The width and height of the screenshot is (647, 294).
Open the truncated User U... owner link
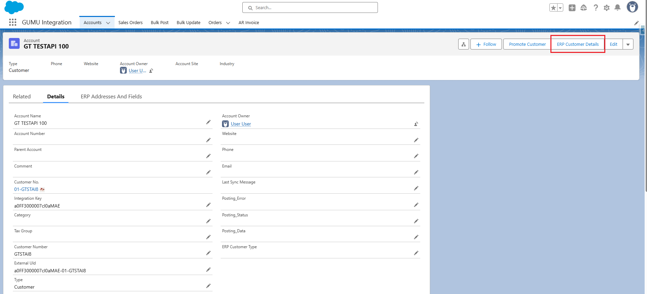[x=137, y=71]
